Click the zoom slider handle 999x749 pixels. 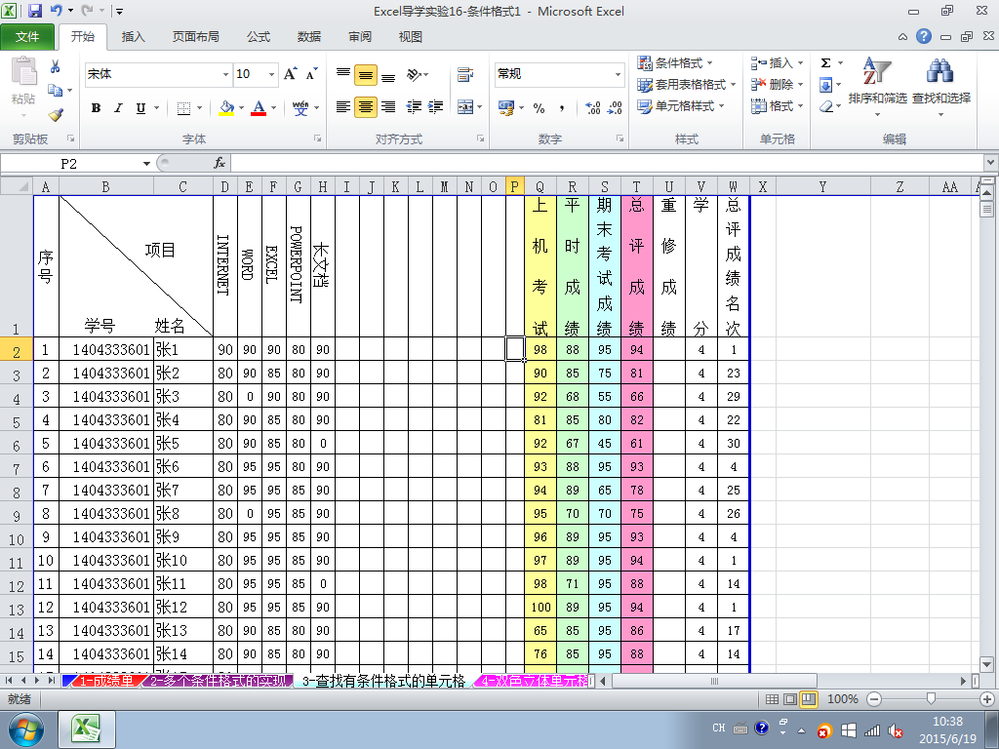coord(931,699)
